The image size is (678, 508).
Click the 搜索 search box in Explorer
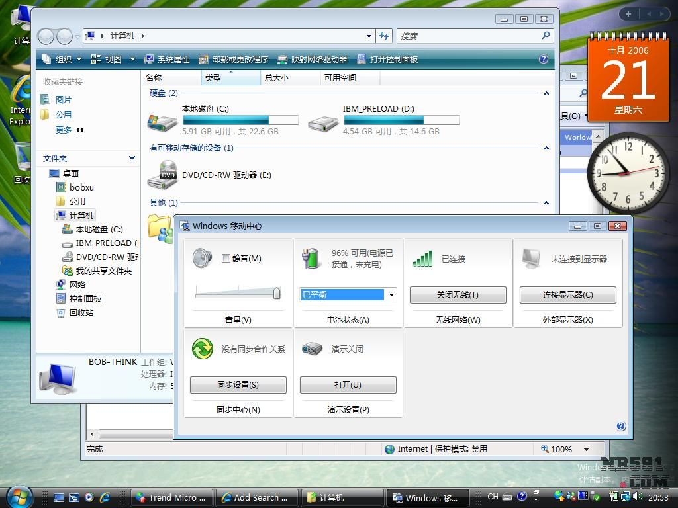click(x=470, y=36)
